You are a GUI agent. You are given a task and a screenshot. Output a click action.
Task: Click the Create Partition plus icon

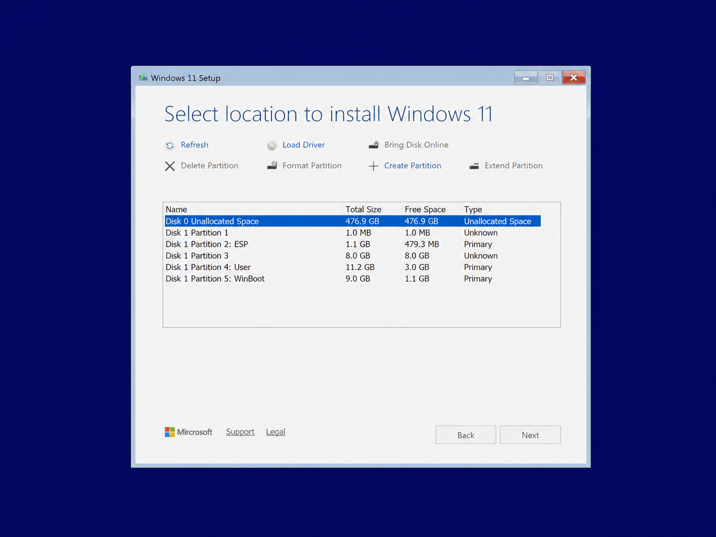click(x=373, y=166)
